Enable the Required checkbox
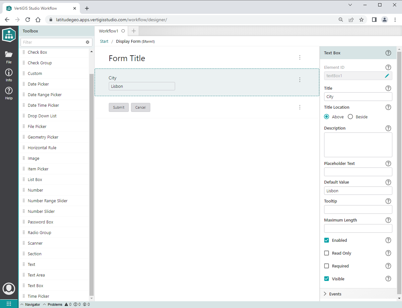The width and height of the screenshot is (402, 308). pos(327,266)
